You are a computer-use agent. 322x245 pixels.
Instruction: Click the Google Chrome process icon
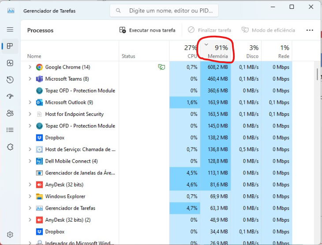point(39,67)
